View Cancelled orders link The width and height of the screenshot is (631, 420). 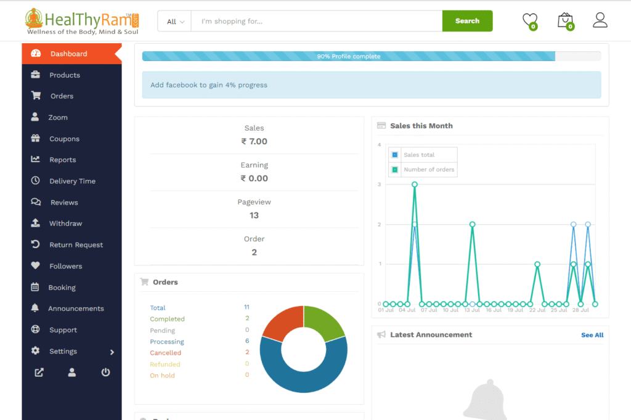pos(165,353)
